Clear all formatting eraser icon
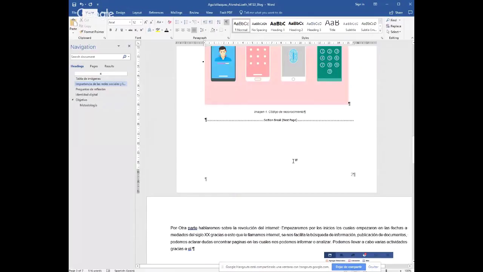Image resolution: width=483 pixels, height=272 pixels. 169,22
